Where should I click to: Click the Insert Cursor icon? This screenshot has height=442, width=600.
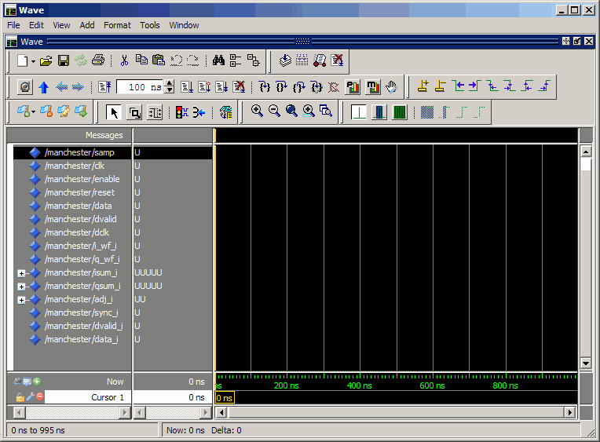pyautogui.click(x=423, y=86)
